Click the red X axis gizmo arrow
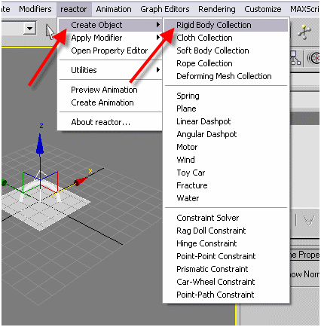321x327 pixels. click(x=81, y=181)
